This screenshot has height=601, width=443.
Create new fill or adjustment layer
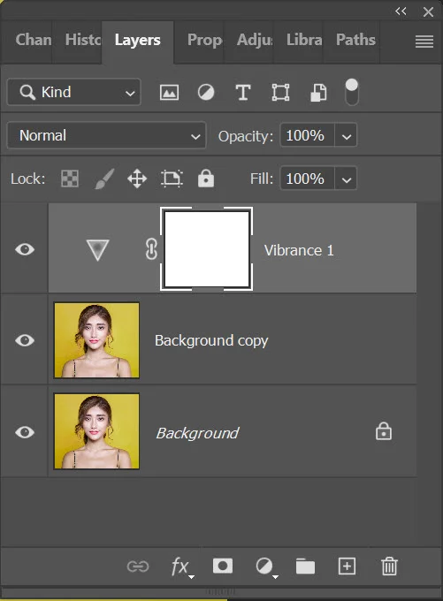[266, 567]
